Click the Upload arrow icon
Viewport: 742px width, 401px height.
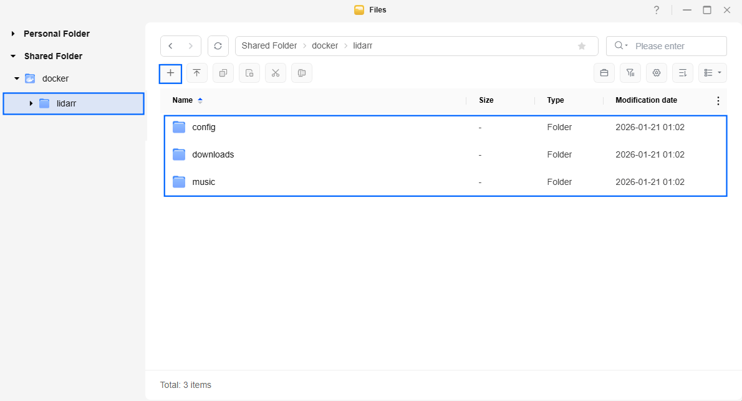196,73
